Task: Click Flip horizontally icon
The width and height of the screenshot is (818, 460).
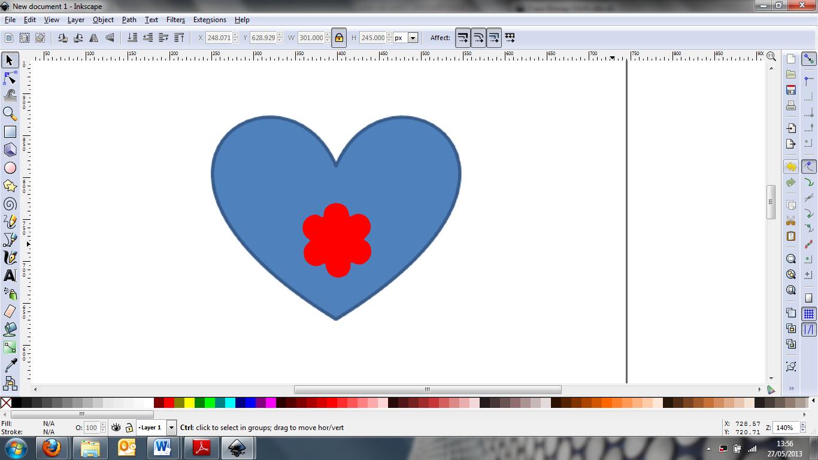Action: pos(94,38)
